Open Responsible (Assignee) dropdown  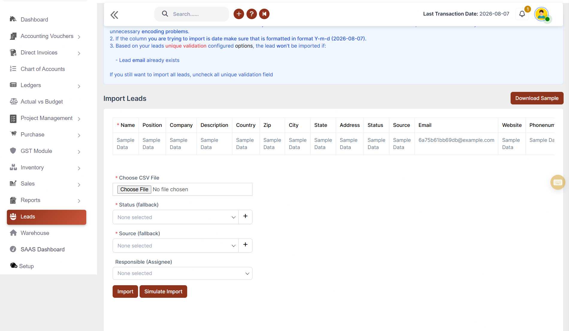pos(182,273)
